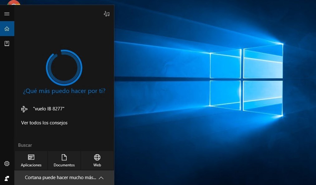Select the Home icon in Cortana sidebar
Viewport: 316px width, 185px height.
tap(7, 29)
